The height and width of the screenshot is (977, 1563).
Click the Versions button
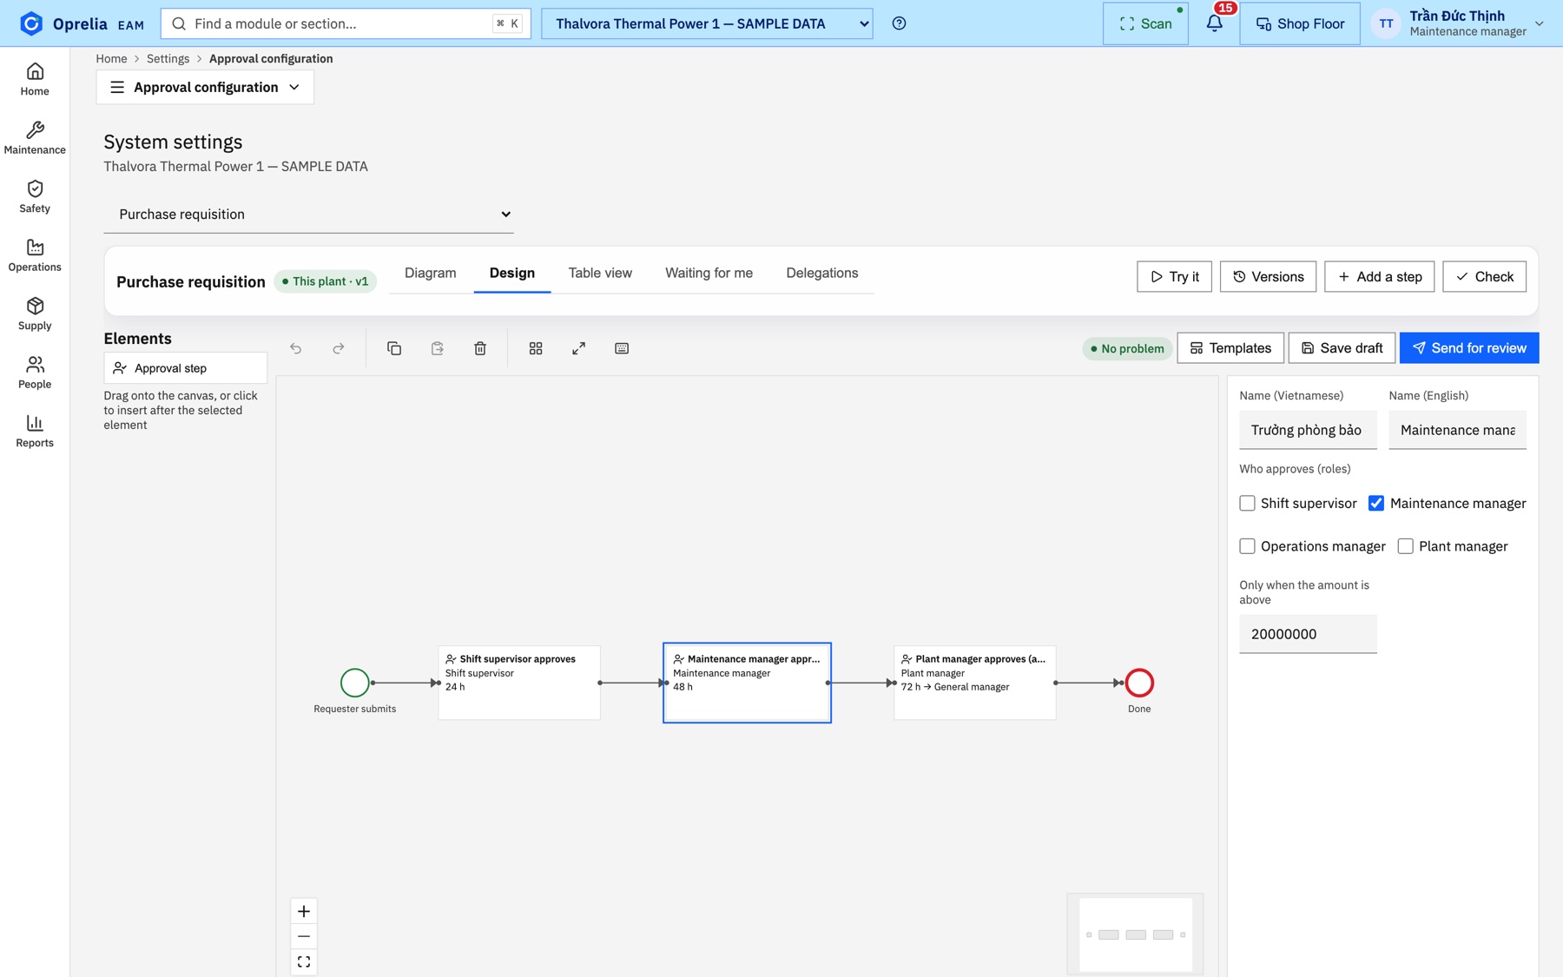(1268, 277)
